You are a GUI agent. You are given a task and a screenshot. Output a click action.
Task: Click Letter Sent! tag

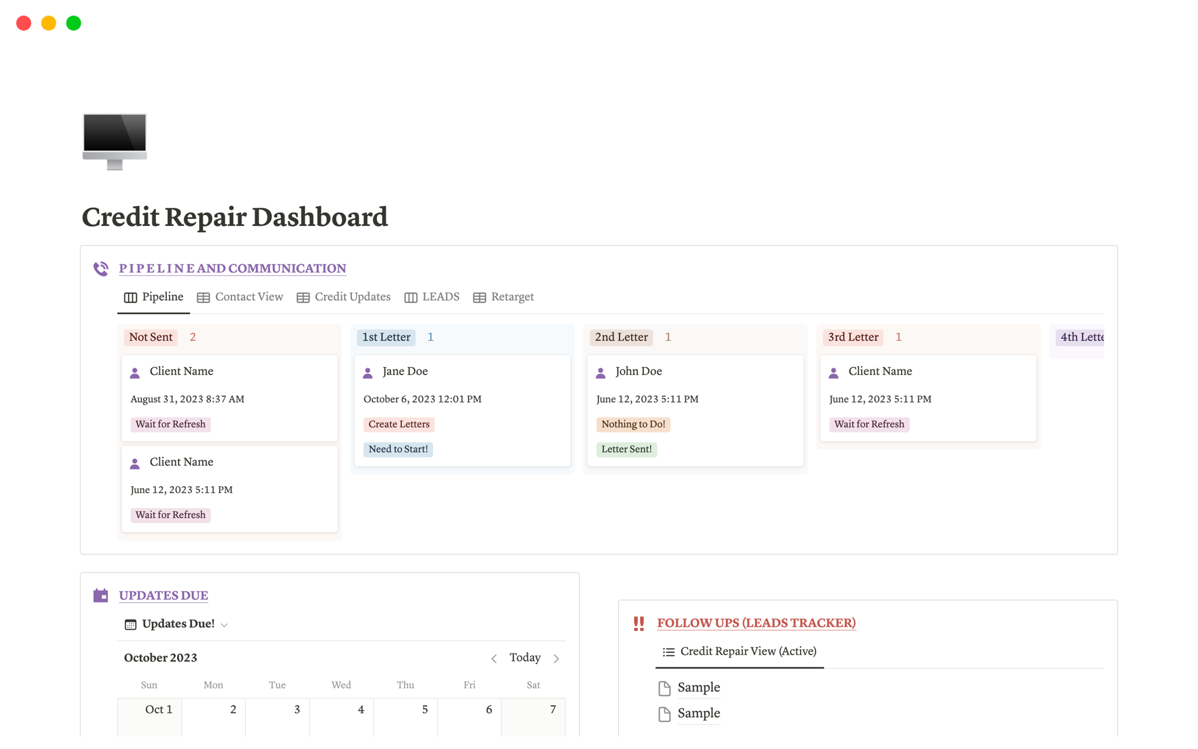(626, 449)
